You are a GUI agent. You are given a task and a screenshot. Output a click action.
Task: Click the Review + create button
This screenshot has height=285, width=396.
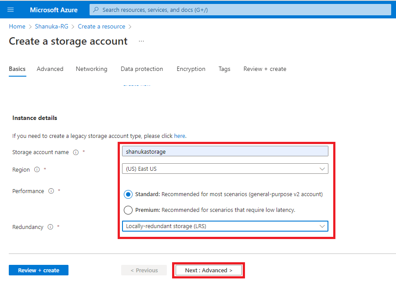[x=39, y=271]
